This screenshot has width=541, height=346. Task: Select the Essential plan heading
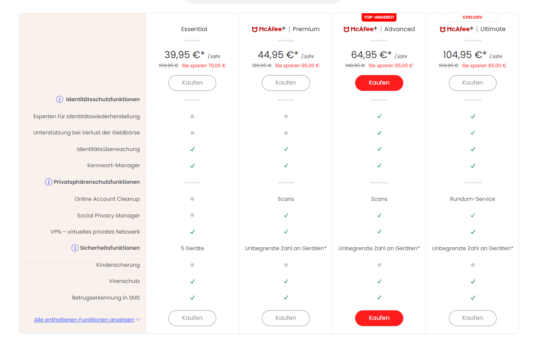[x=194, y=29]
